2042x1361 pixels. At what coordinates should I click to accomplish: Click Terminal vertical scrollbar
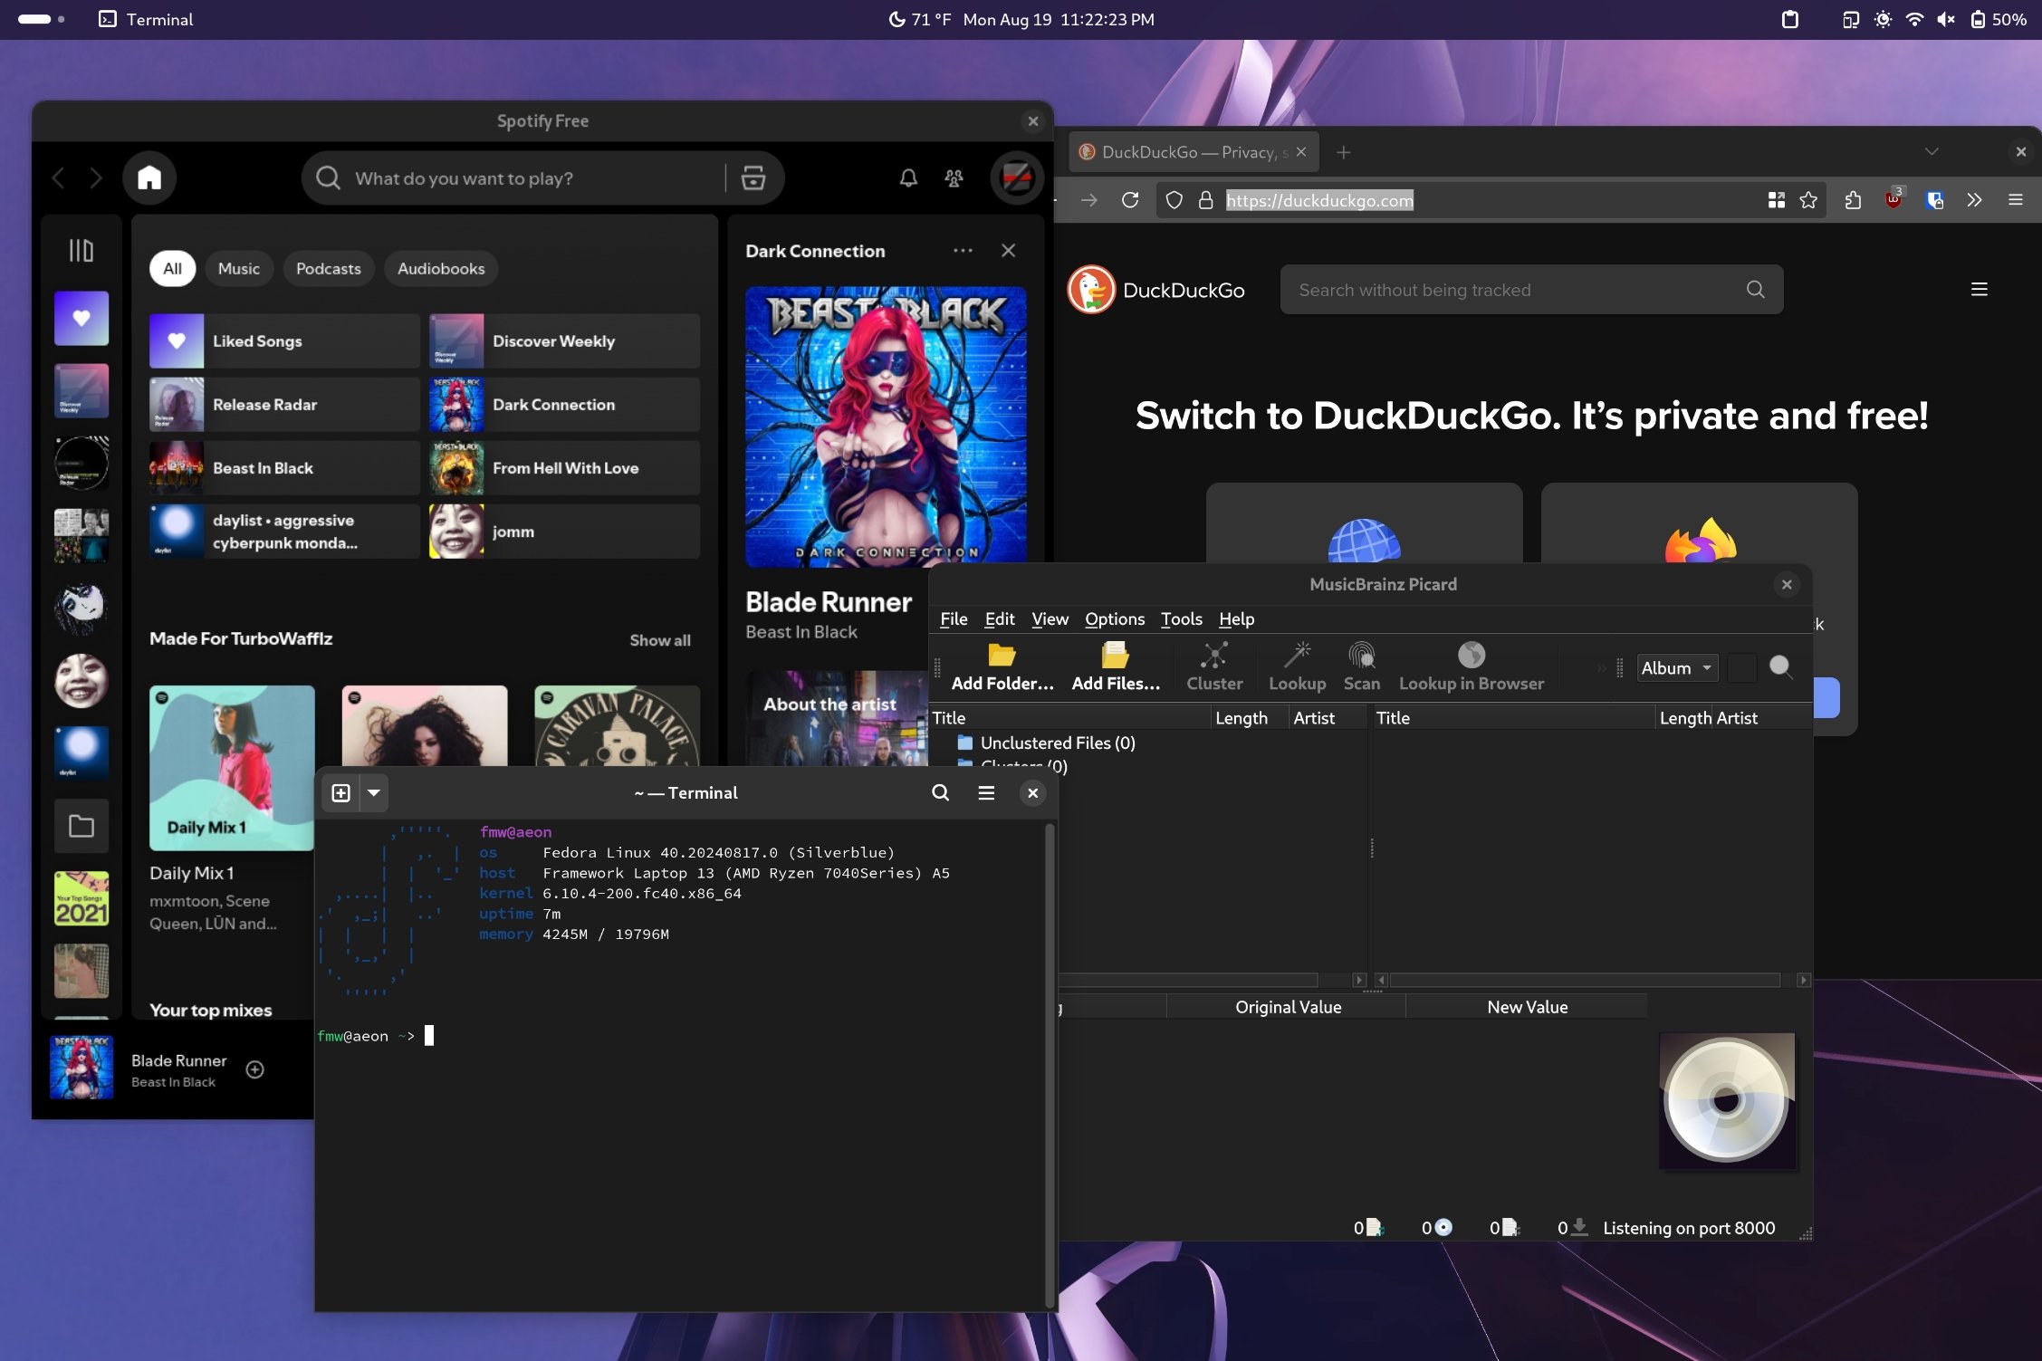(1050, 1064)
